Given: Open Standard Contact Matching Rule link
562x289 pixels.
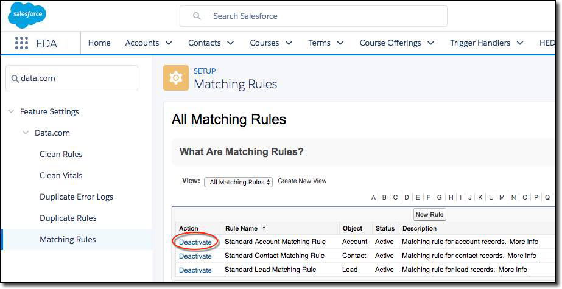Looking at the screenshot, I should (x=274, y=256).
